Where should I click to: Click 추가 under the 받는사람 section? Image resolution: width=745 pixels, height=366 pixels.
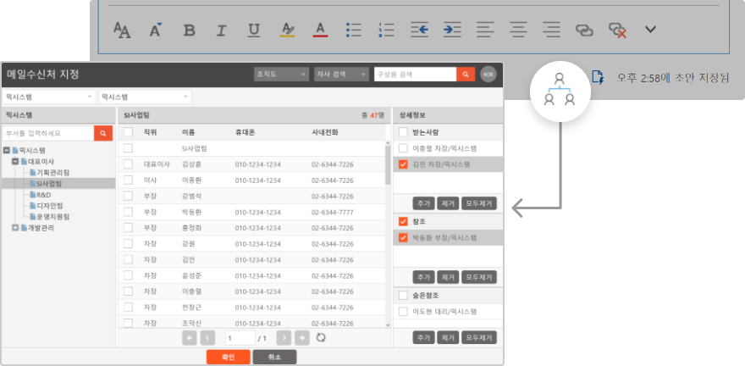coord(423,204)
